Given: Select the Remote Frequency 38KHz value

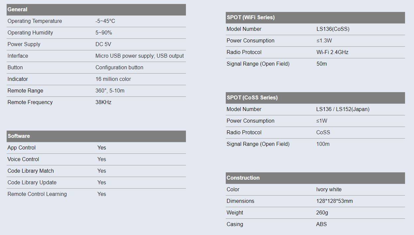Looking at the screenshot, I should (x=103, y=102).
